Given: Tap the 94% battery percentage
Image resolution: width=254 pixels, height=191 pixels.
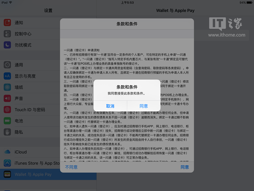Looking at the screenshot, I should click(x=243, y=3).
